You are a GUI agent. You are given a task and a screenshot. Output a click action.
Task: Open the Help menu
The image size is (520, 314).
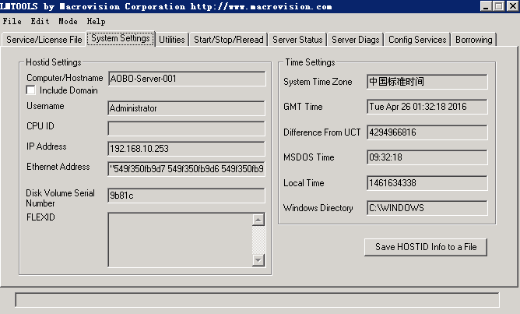pos(97,21)
